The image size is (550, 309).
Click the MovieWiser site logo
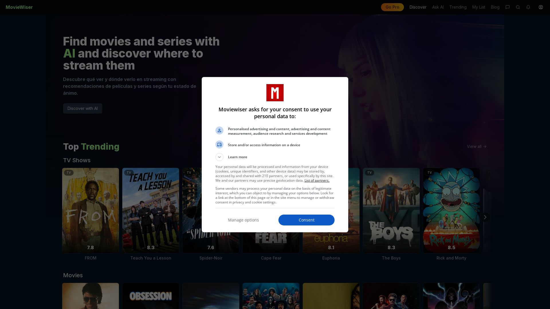[19, 7]
